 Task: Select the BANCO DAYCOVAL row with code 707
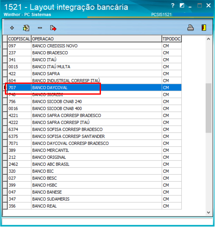point(92,87)
